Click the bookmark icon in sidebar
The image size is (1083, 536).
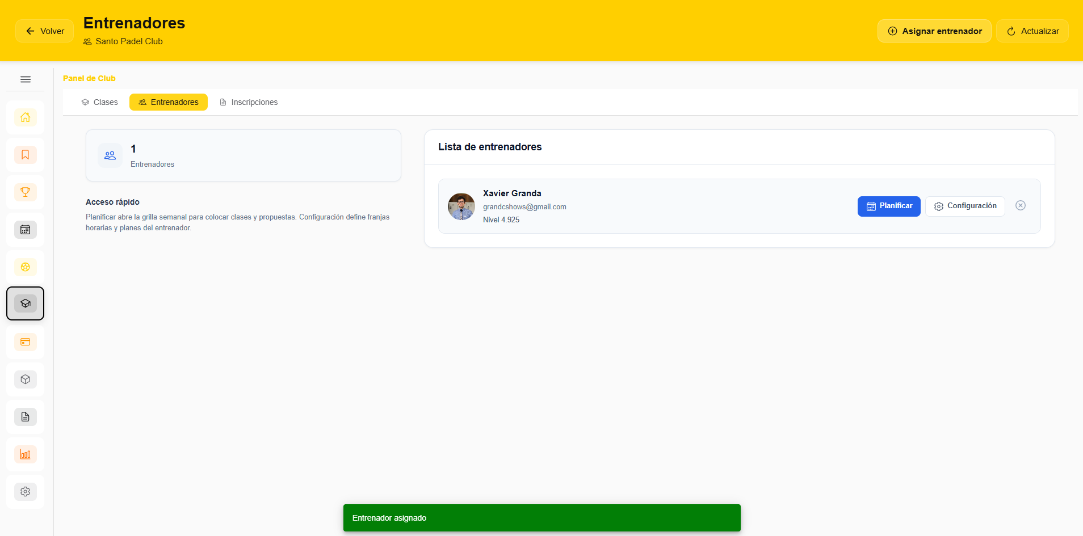tap(26, 155)
